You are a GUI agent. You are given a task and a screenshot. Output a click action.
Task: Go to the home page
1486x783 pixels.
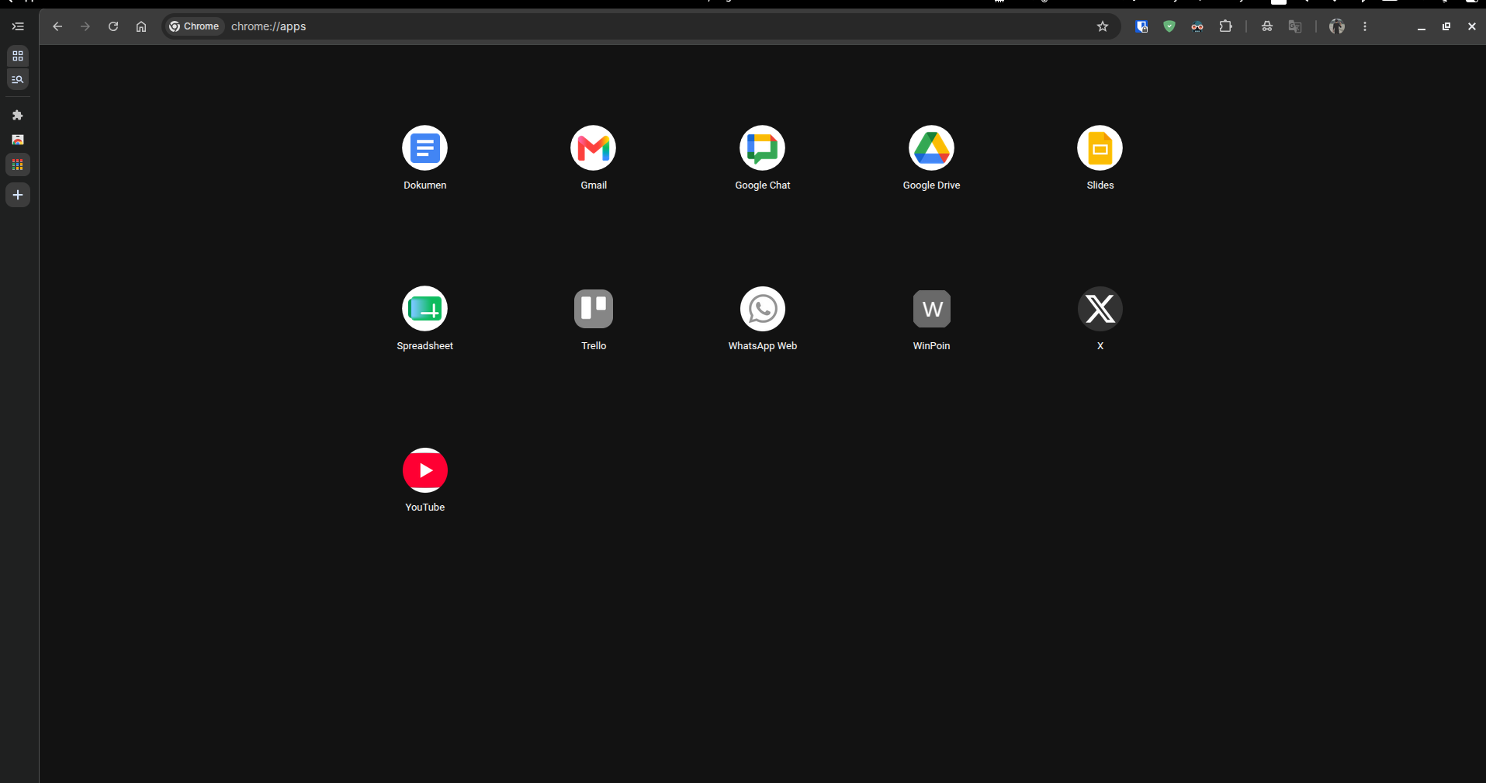click(x=141, y=26)
